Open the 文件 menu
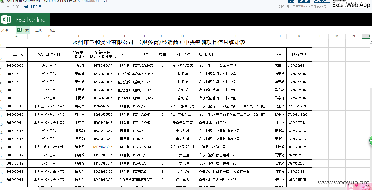 [4, 30]
